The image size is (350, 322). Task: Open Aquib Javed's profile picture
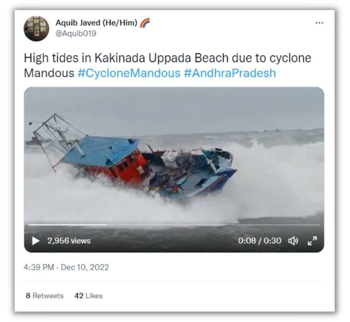click(x=36, y=28)
